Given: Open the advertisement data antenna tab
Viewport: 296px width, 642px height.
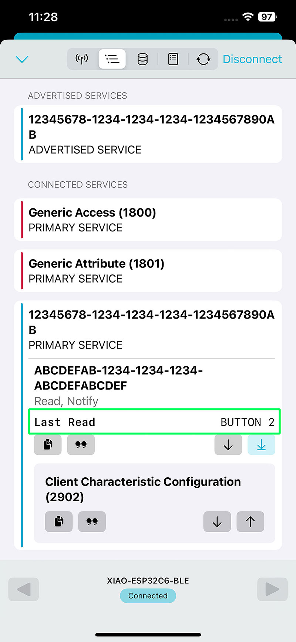Looking at the screenshot, I should pos(82,59).
